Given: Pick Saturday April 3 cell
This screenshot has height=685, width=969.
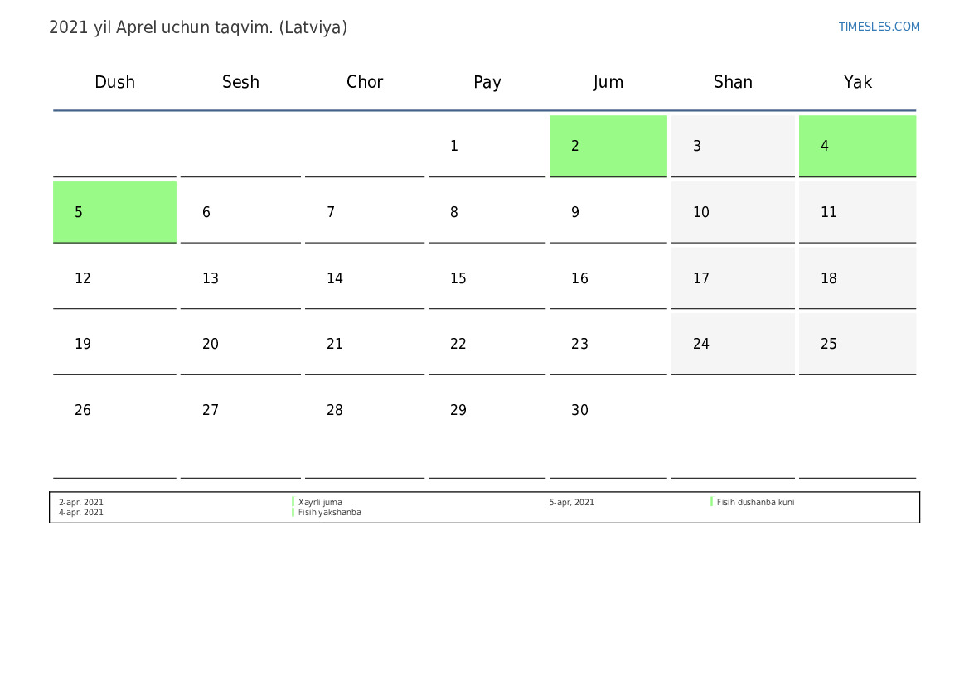Looking at the screenshot, I should tap(732, 146).
